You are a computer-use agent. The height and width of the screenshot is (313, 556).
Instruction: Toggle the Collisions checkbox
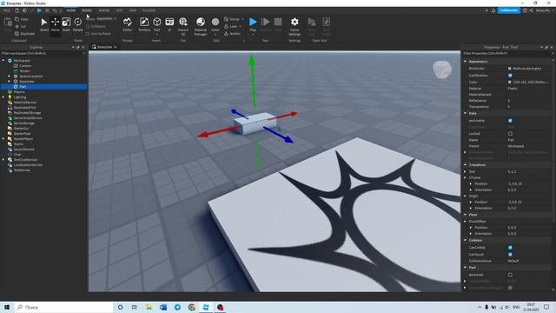88,27
